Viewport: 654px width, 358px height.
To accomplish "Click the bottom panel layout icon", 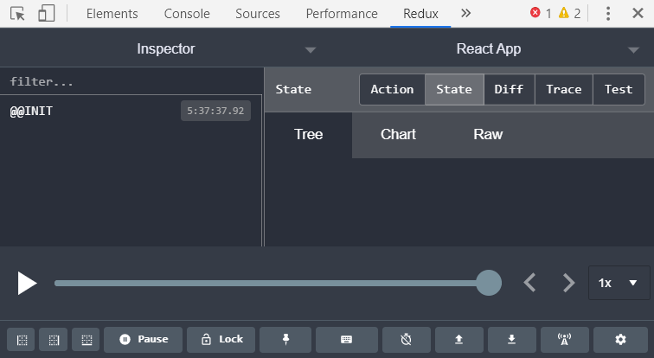I will [x=86, y=340].
